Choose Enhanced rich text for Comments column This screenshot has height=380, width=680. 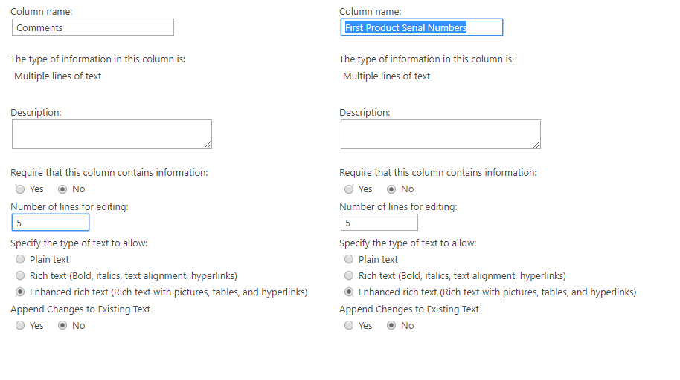[x=20, y=292]
